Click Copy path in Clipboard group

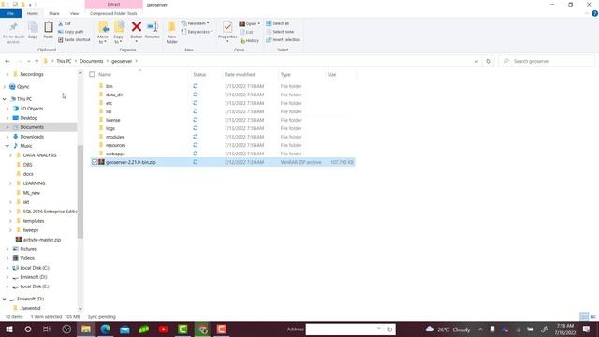(x=71, y=32)
